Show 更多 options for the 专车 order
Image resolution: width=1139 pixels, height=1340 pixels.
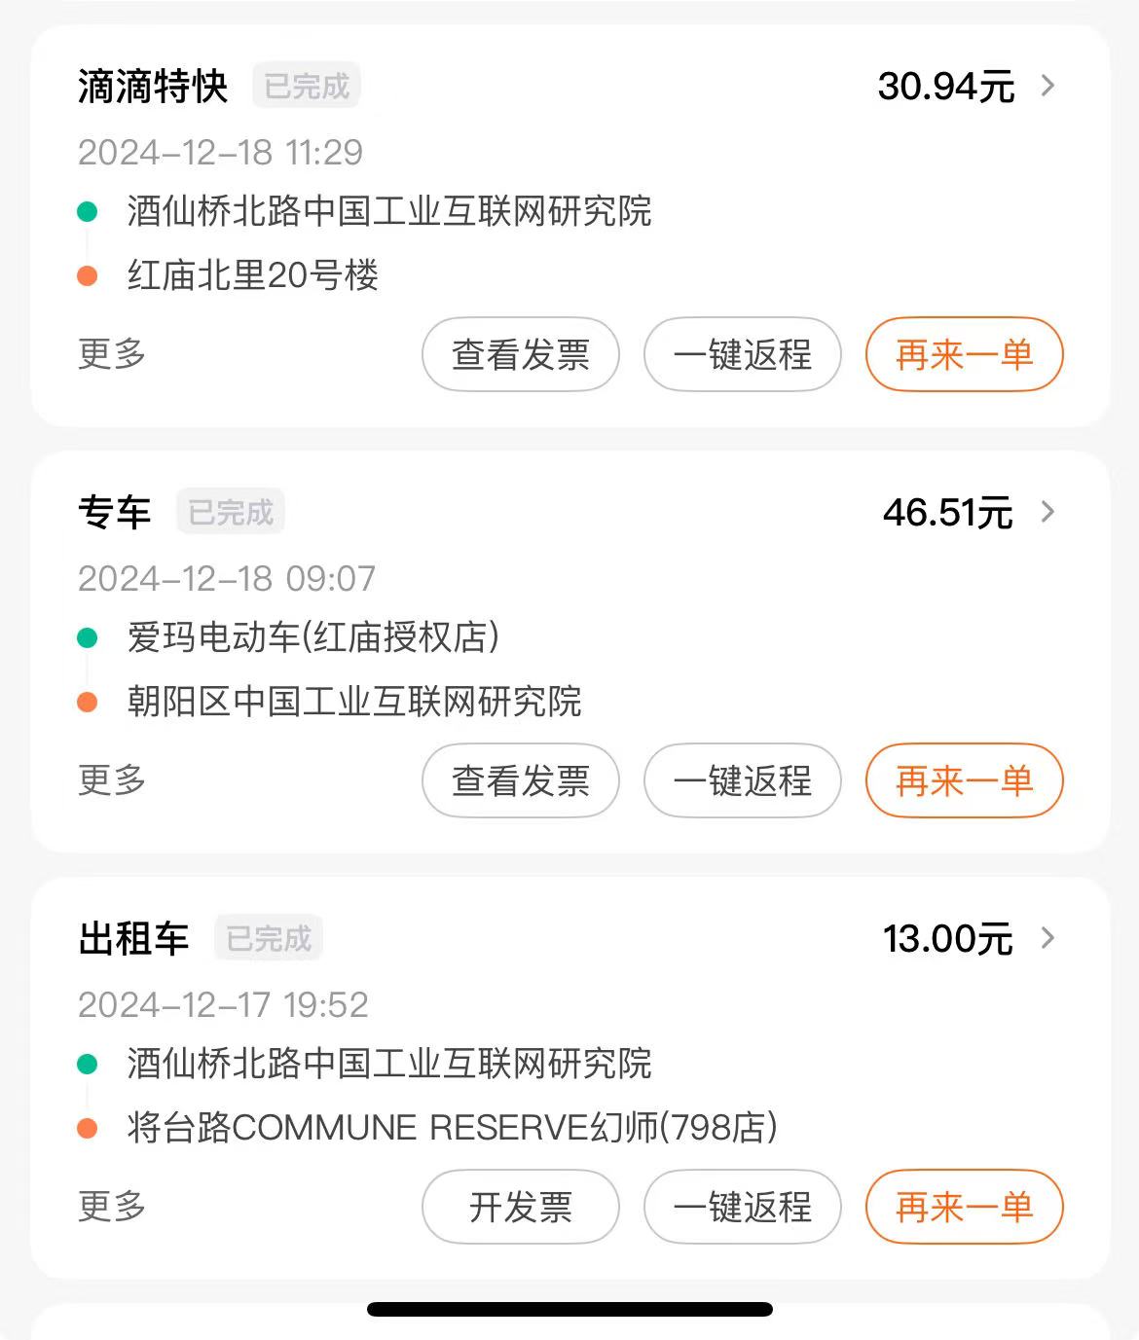[112, 779]
